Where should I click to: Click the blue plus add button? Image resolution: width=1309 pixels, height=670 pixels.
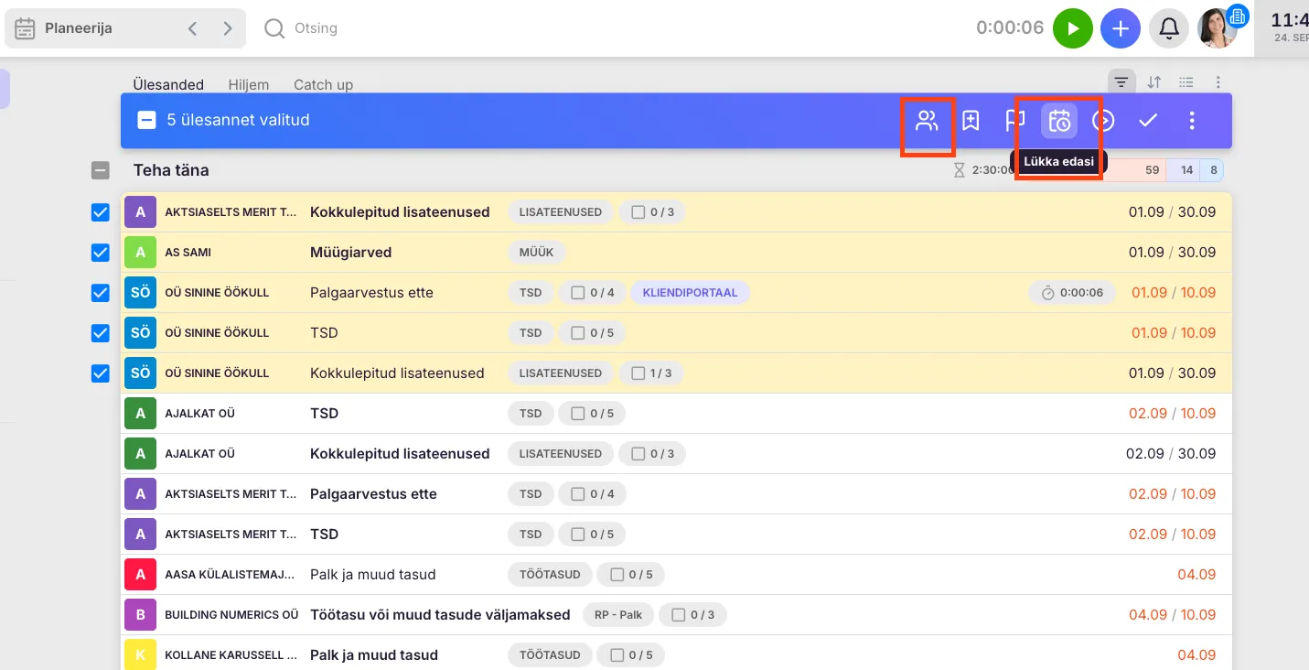tap(1121, 28)
